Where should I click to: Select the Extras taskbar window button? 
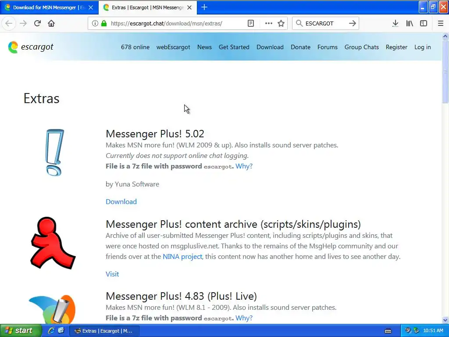104,331
